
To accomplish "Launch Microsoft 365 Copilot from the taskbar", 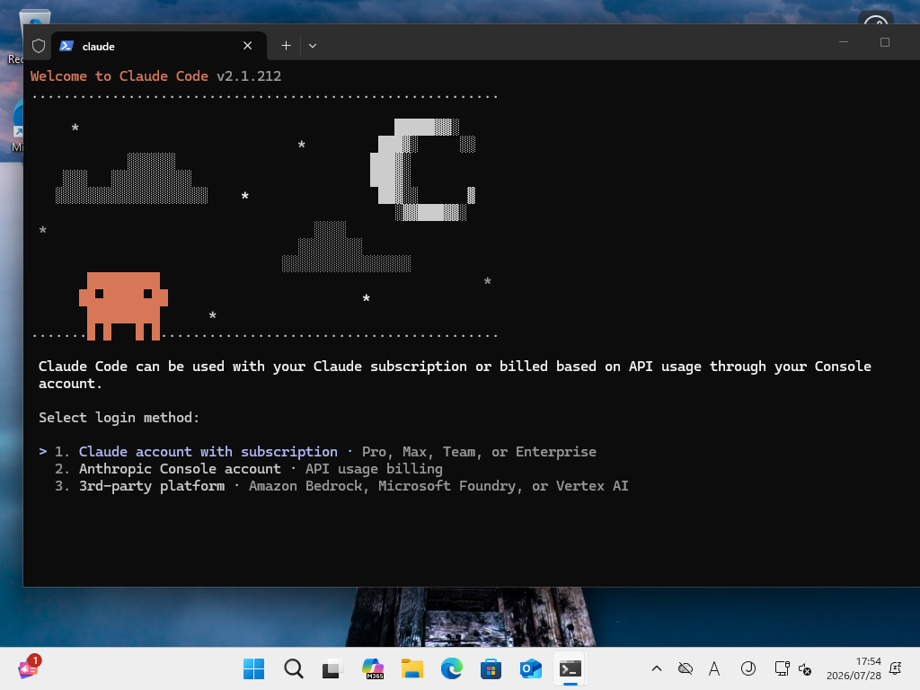I will 373,668.
